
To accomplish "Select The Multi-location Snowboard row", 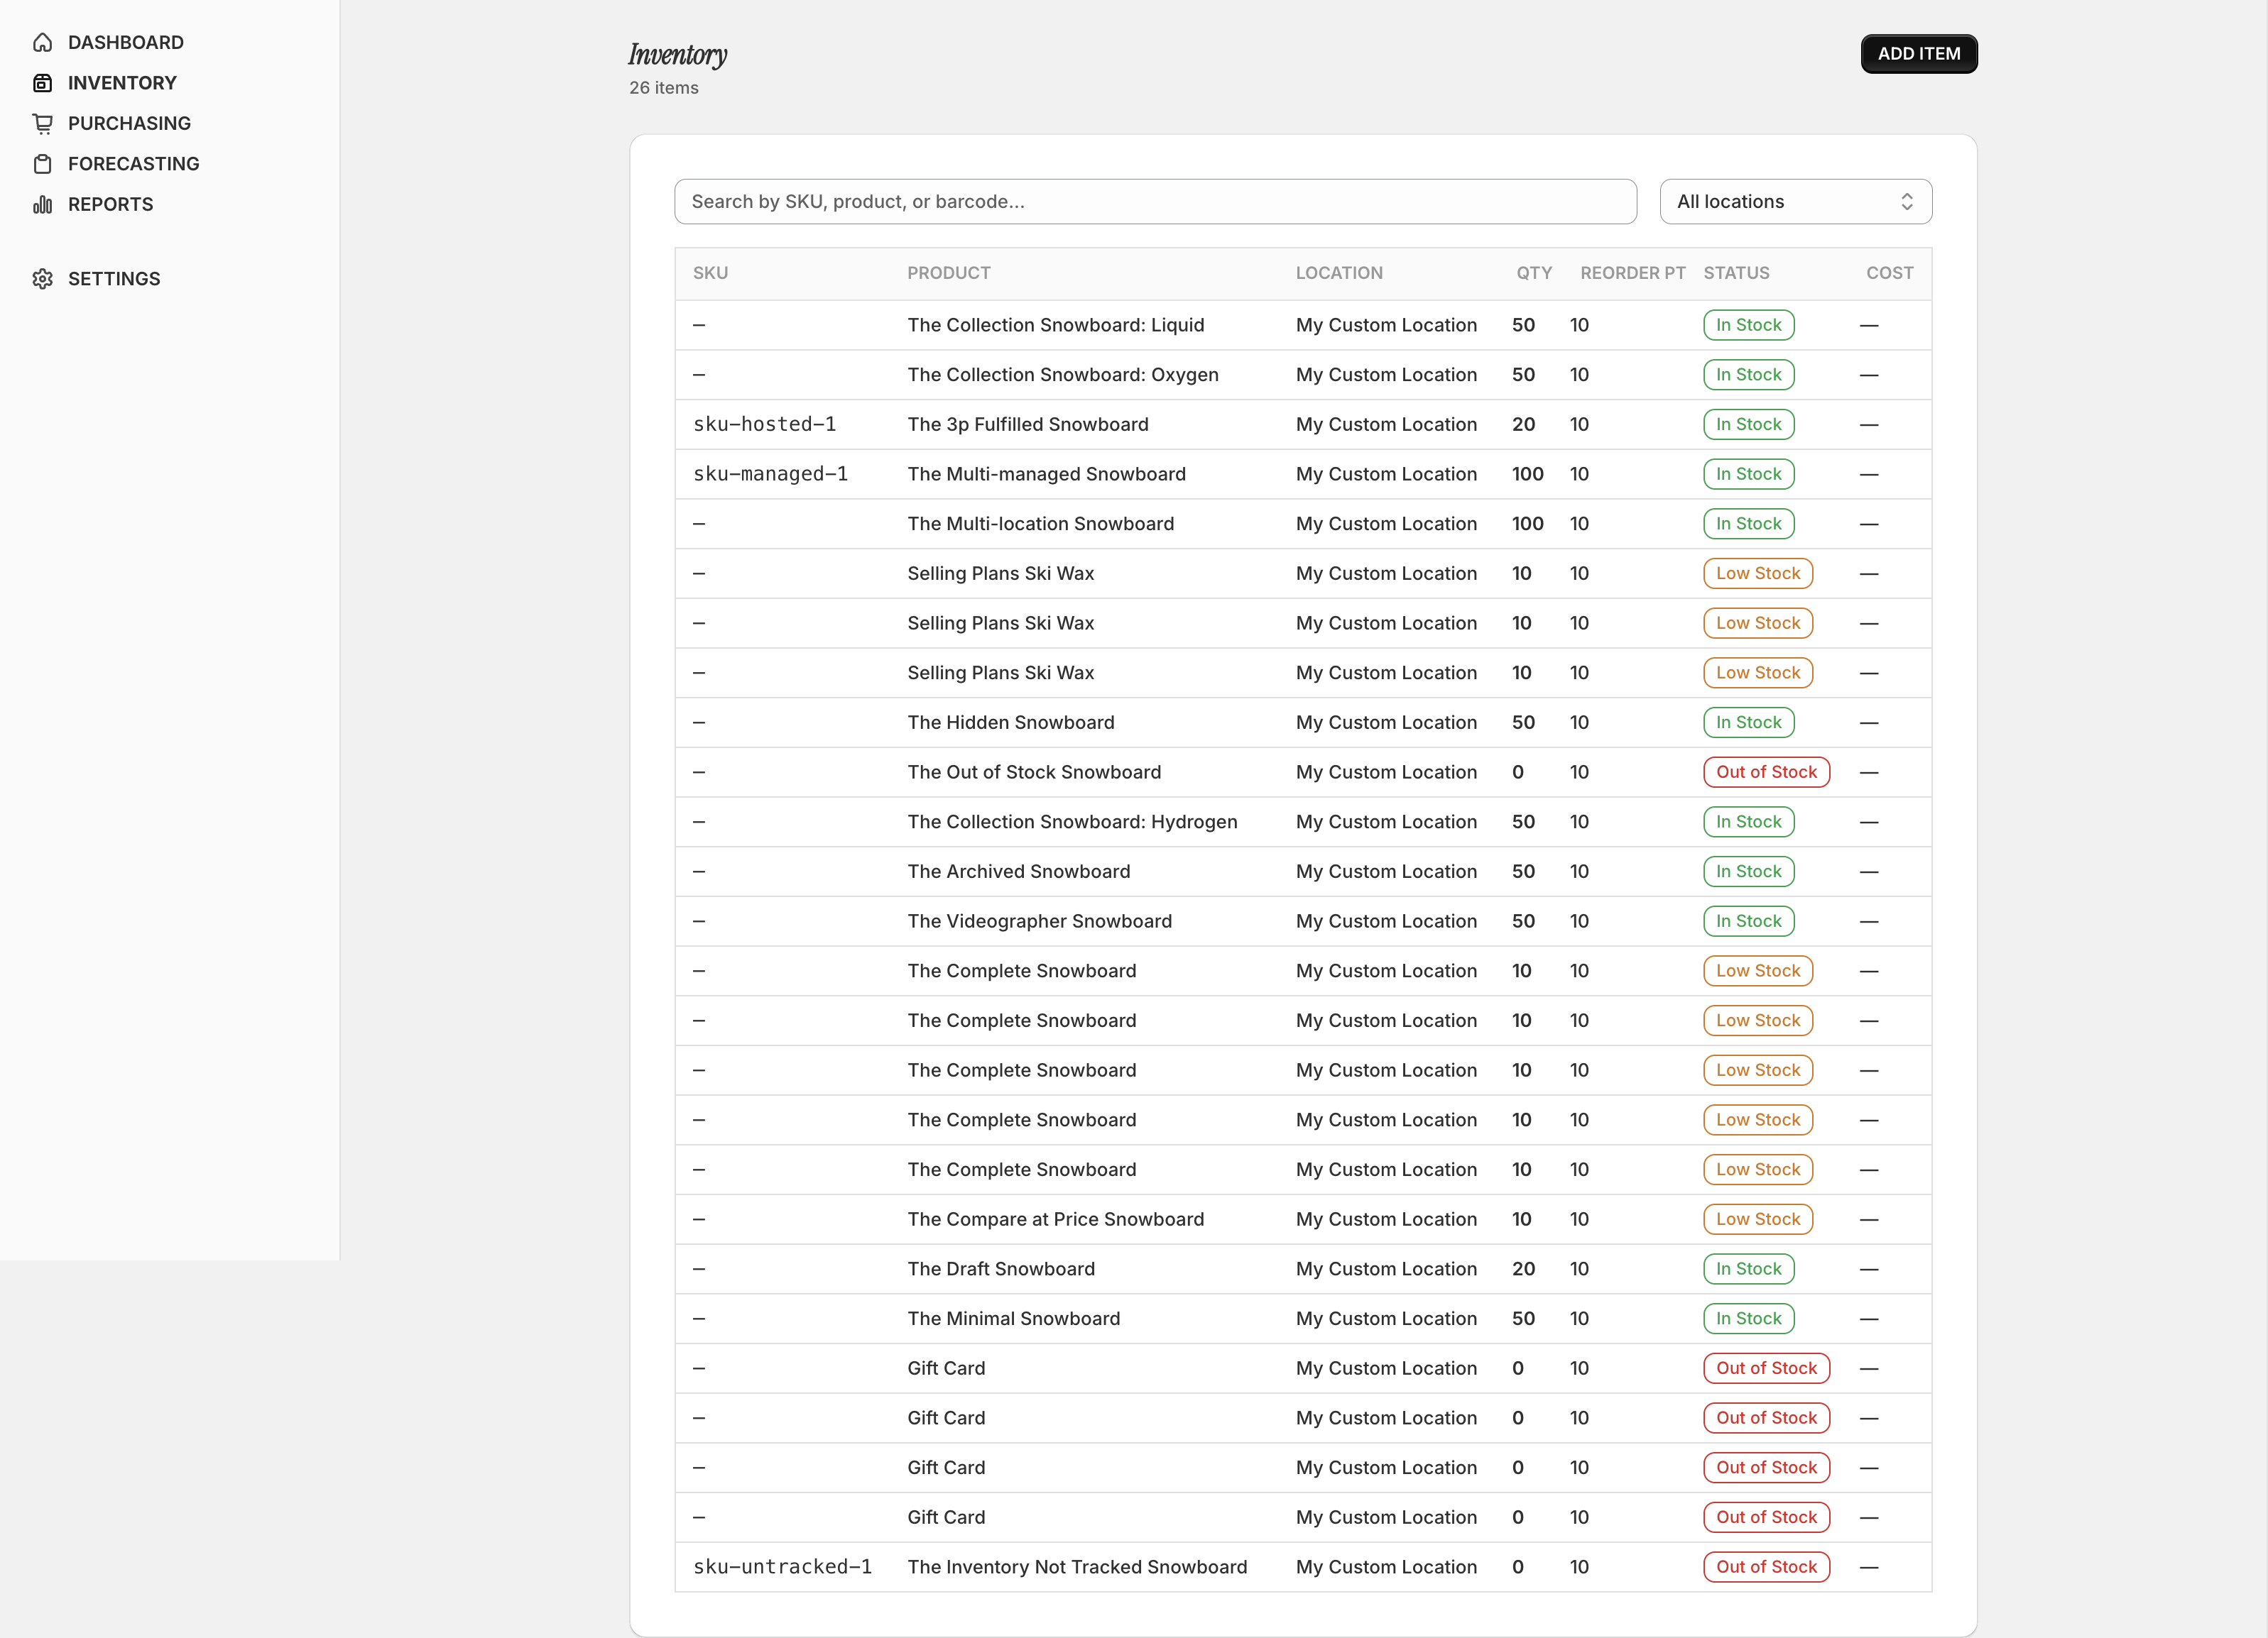I will pyautogui.click(x=1303, y=524).
